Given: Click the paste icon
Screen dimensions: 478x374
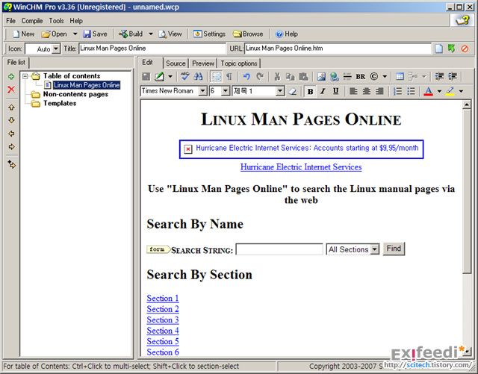Looking at the screenshot, I should 303,76.
